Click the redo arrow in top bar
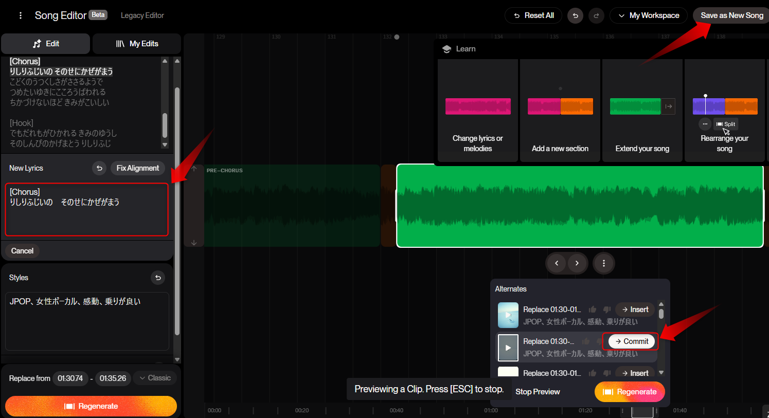The height and width of the screenshot is (418, 769). coord(596,15)
